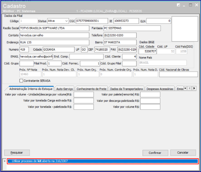Click the CGC field with 07577599000501
Screen dimensions: 201x172
[x=92, y=21]
